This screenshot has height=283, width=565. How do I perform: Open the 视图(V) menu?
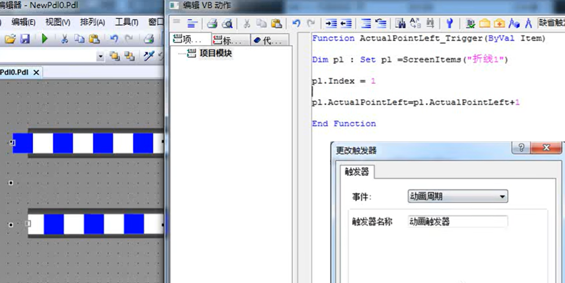(x=58, y=22)
